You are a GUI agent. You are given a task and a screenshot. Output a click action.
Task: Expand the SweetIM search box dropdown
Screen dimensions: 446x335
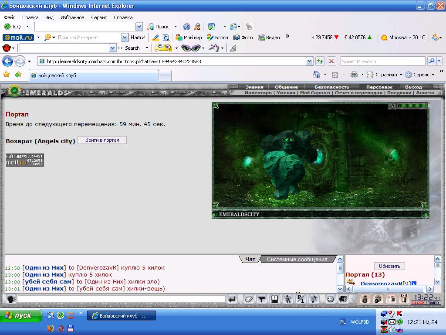point(113,48)
